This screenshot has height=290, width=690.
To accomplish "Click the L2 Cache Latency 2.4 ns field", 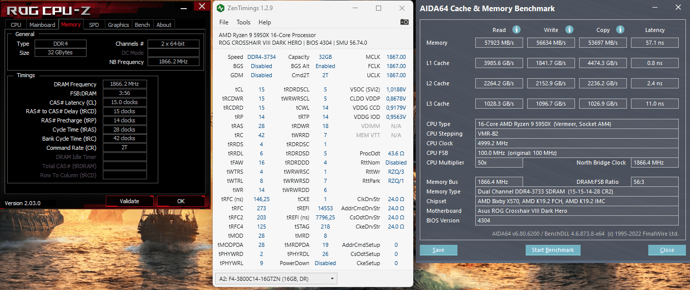I will pos(654,83).
